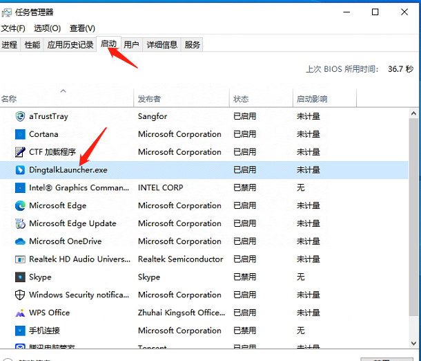
Task: Sort by the 状态 column header
Action: point(262,98)
